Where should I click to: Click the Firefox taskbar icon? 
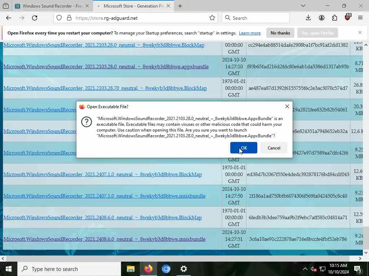pos(148,269)
